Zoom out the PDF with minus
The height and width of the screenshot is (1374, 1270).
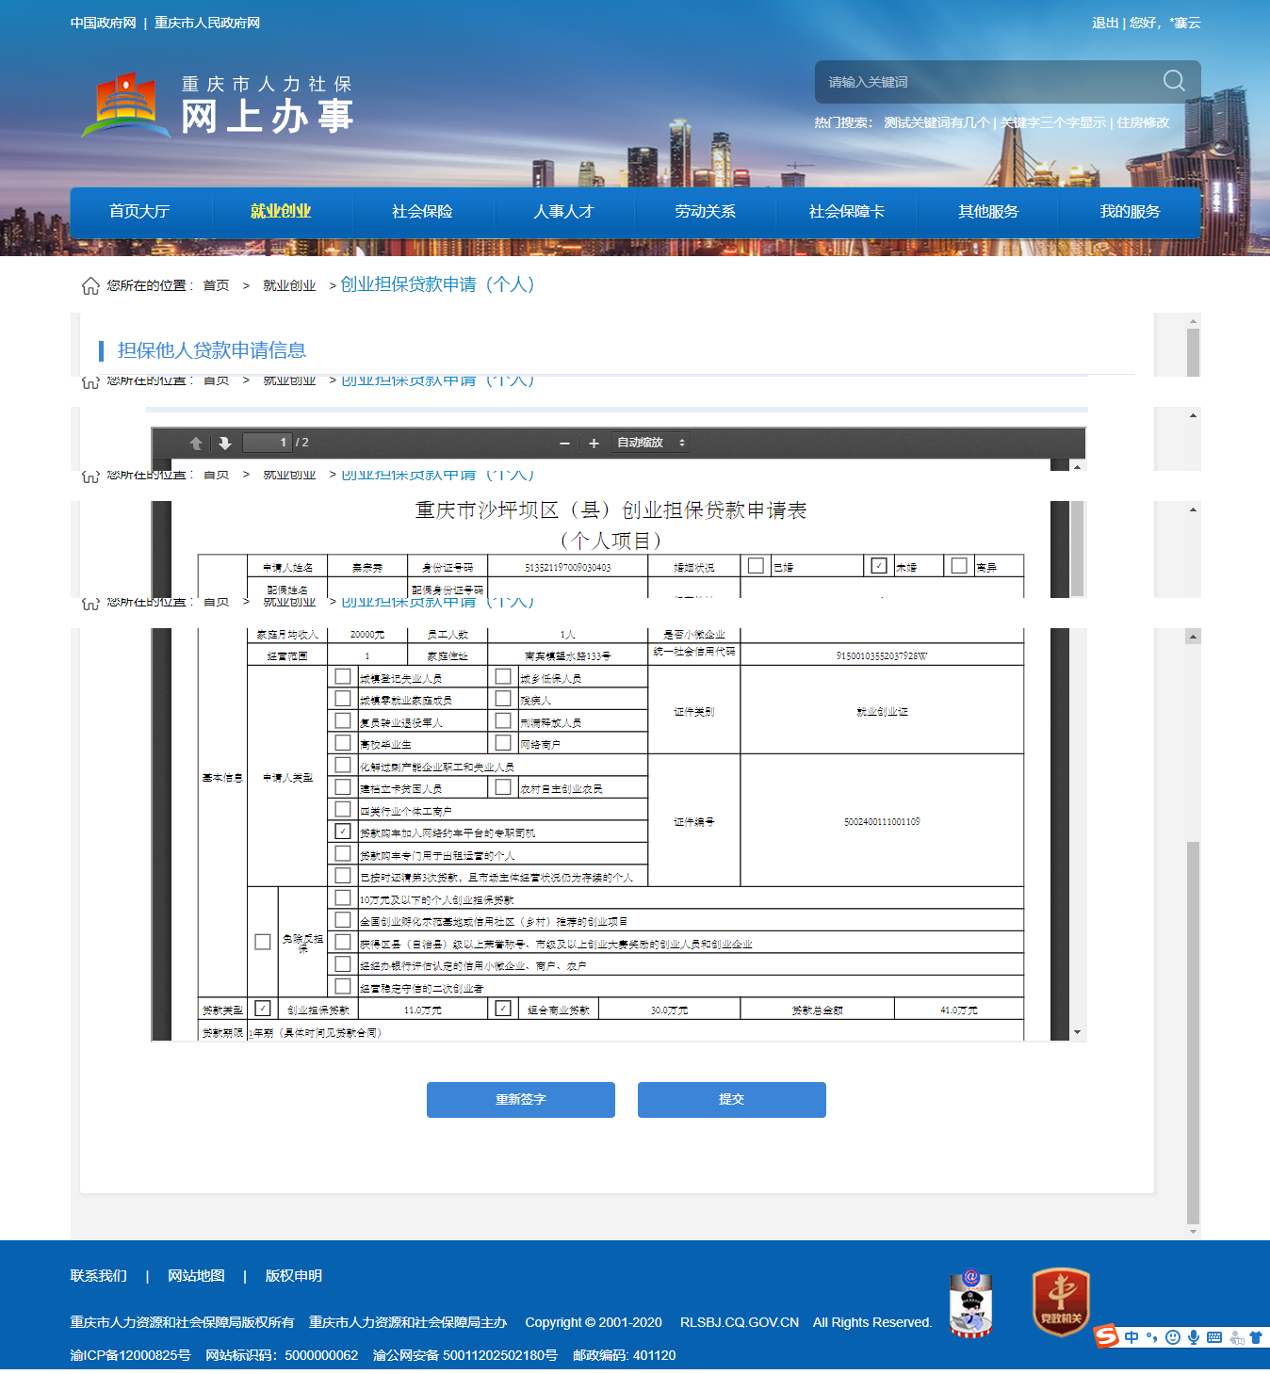click(564, 443)
